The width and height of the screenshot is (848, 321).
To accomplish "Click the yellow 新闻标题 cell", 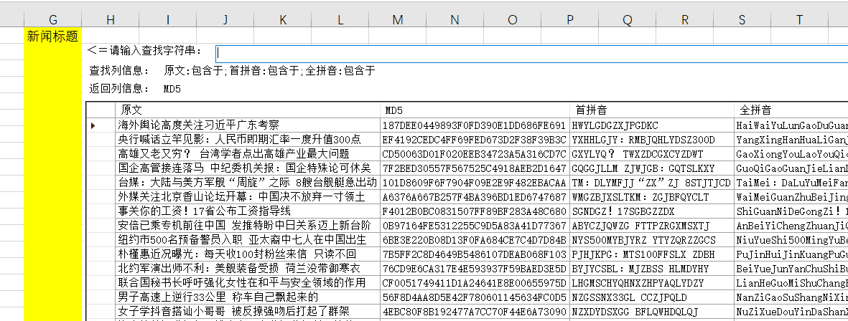I will [53, 36].
